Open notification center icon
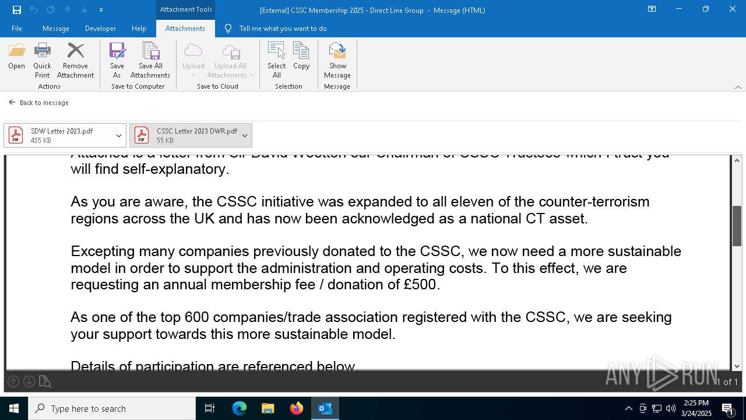 click(728, 408)
